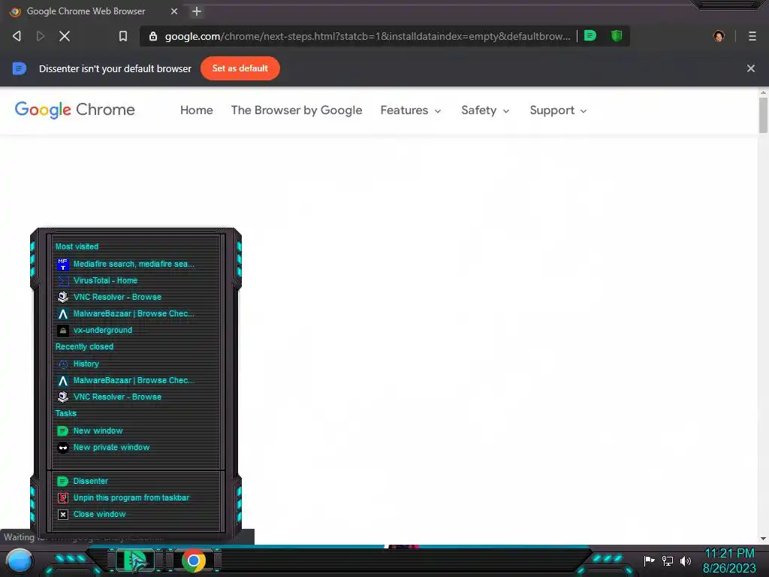The width and height of the screenshot is (769, 577).
Task: Open the green shield icon
Action: [x=617, y=36]
